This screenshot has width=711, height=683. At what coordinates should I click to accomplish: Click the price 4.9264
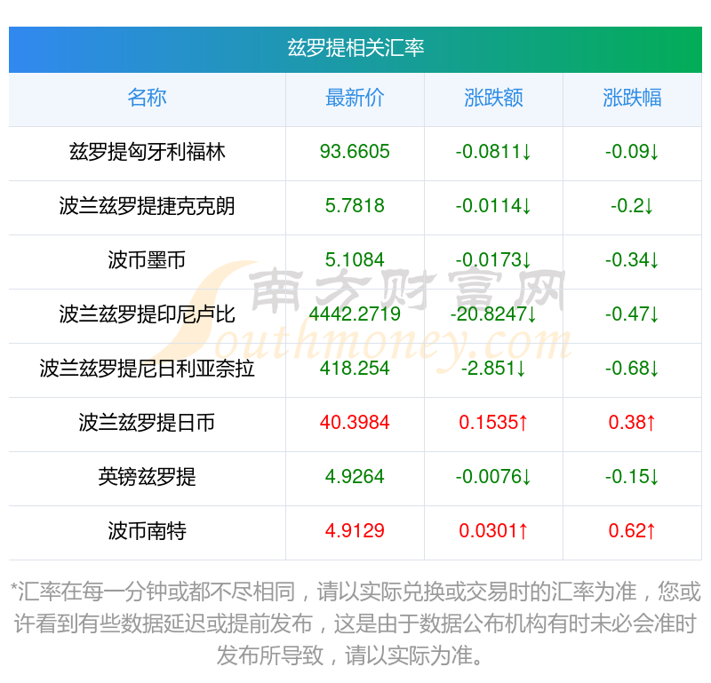coord(355,477)
